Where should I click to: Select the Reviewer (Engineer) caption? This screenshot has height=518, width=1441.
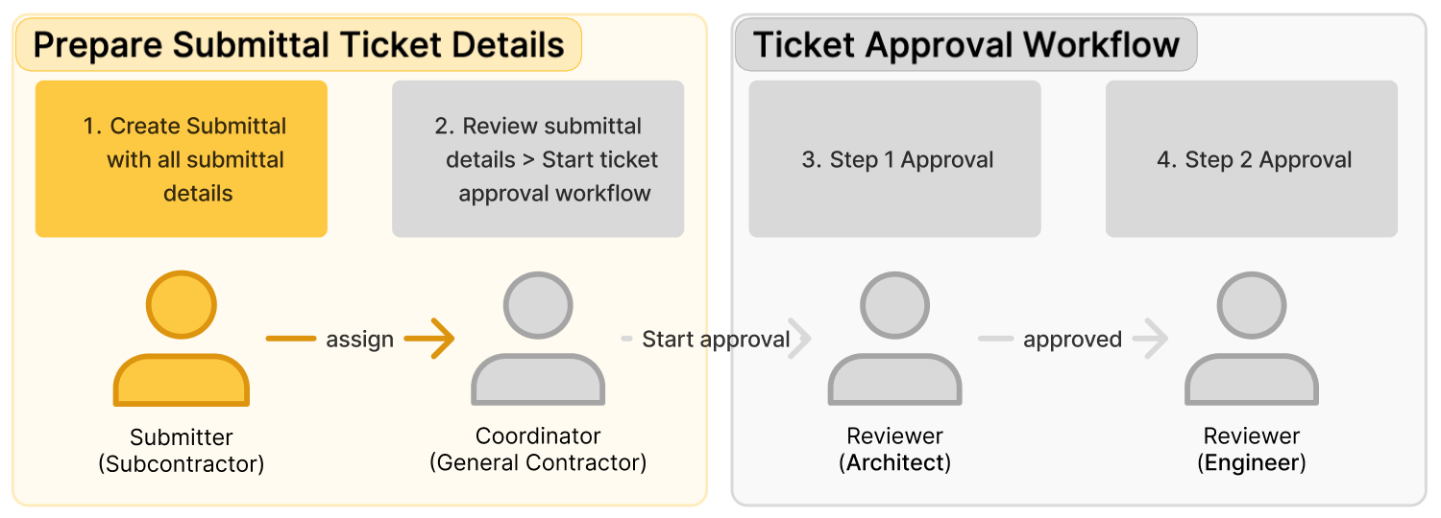point(1252,449)
